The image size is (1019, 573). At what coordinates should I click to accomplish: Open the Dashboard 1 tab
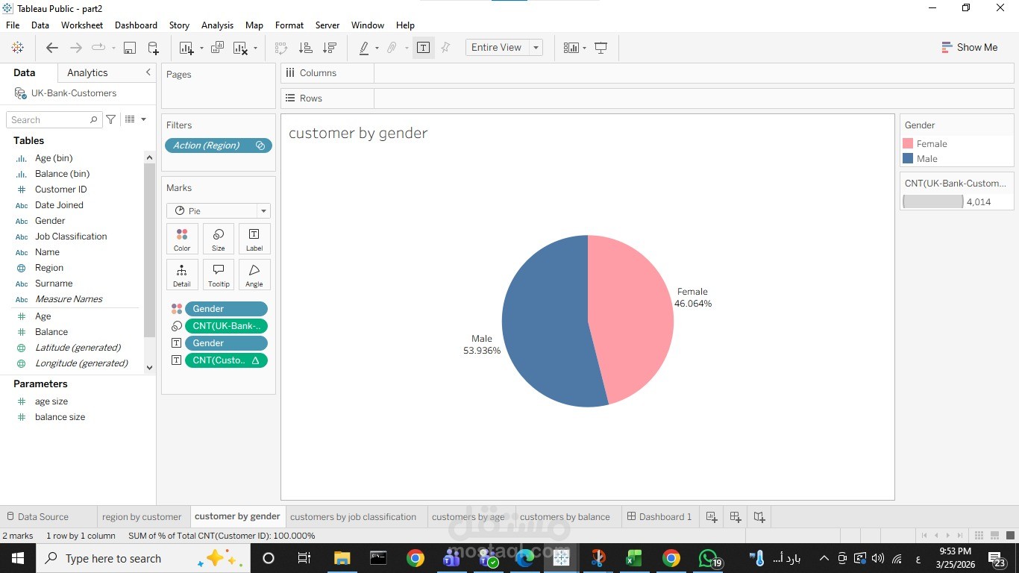(x=659, y=516)
